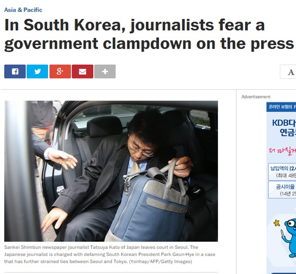Click the Advertisement label
Screen dimensions: 296x274
coord(256,97)
